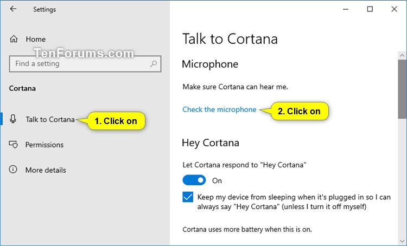Maximize the Settings window
The height and width of the screenshot is (246, 407).
coord(370,9)
